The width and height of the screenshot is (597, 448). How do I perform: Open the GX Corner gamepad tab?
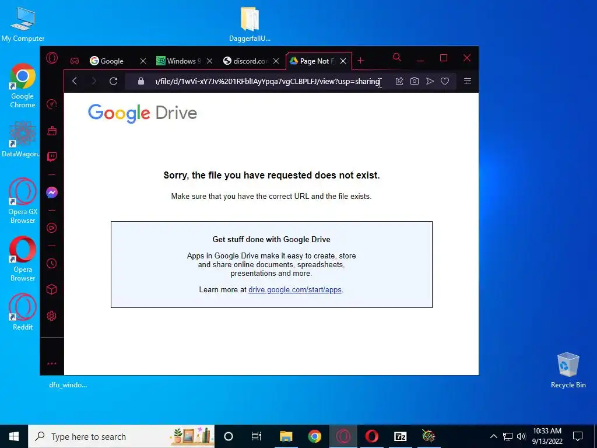click(x=75, y=61)
